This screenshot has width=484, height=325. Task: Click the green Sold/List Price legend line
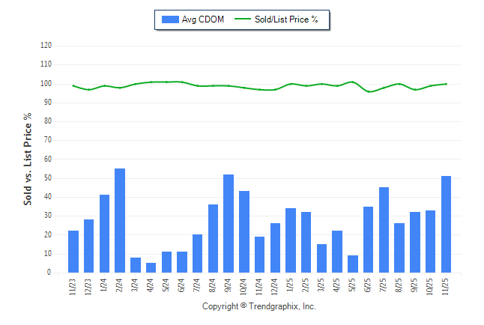(242, 19)
